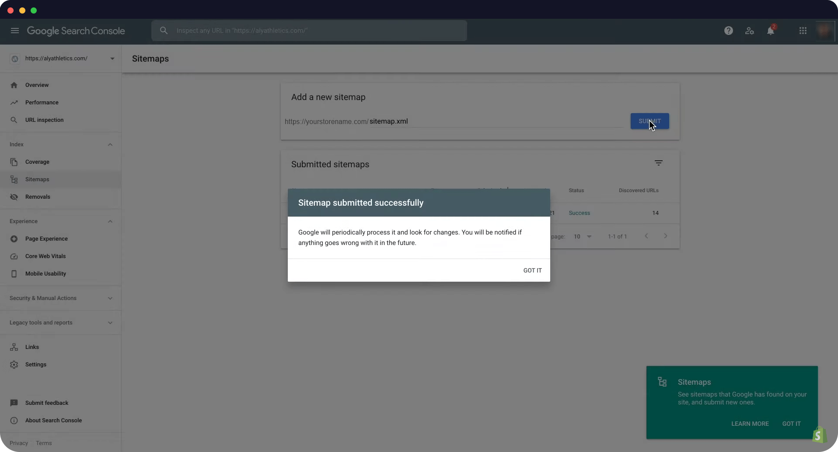Click the Overview home icon
The image size is (838, 452).
(14, 85)
